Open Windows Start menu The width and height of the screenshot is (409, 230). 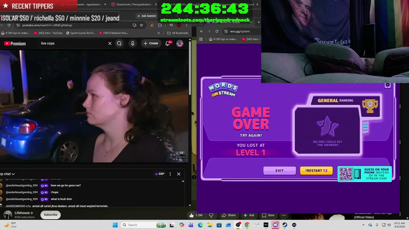click(115, 225)
